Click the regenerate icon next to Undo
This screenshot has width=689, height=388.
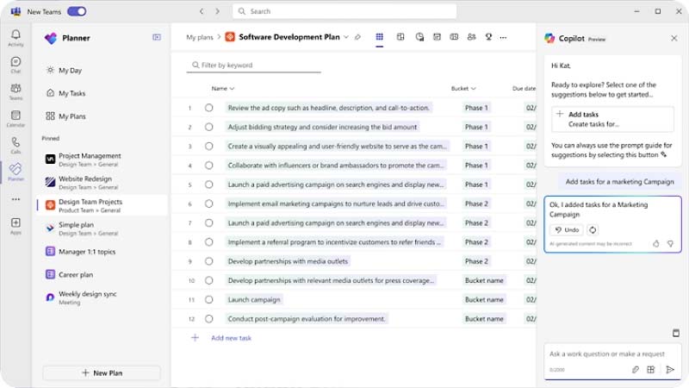[593, 229]
